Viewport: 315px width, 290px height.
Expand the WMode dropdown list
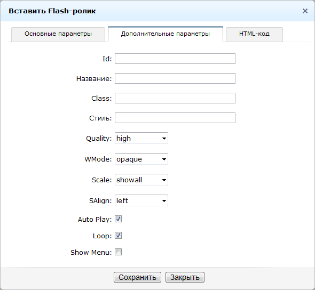[x=141, y=159]
